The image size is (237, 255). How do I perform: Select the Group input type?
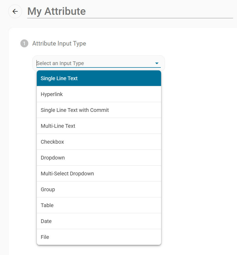click(x=99, y=189)
